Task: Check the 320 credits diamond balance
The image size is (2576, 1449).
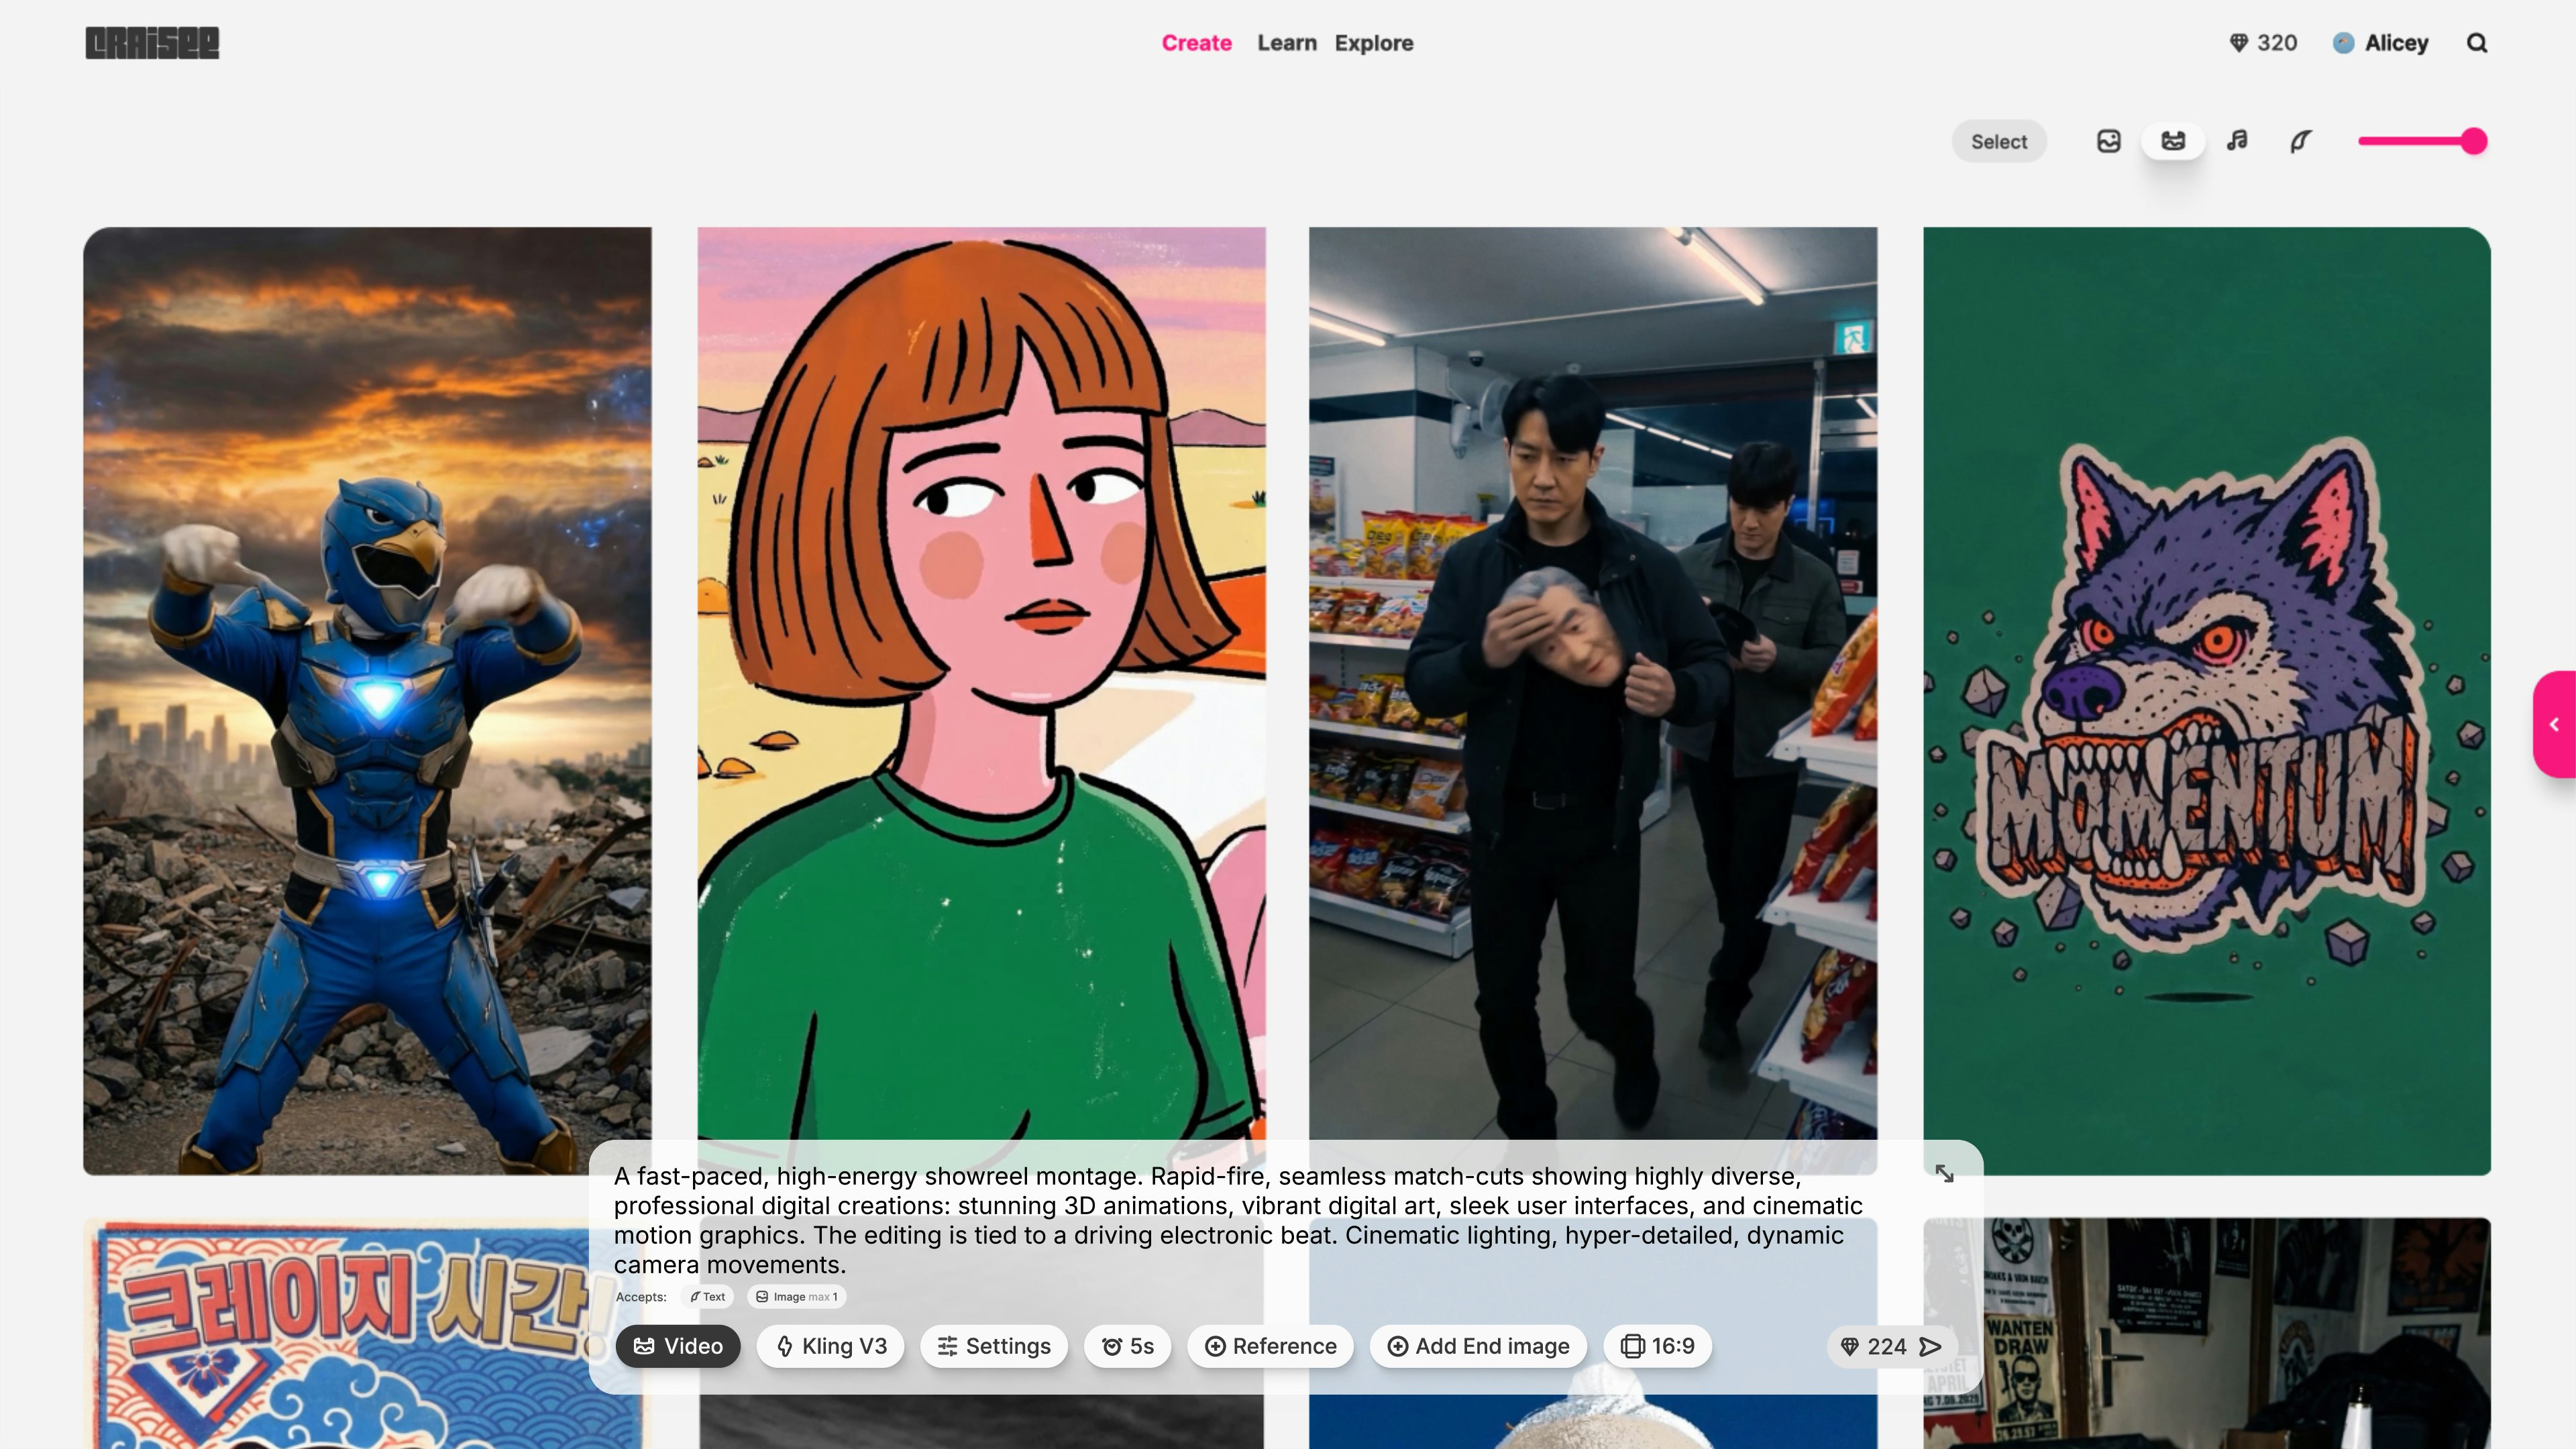Action: (x=2263, y=43)
